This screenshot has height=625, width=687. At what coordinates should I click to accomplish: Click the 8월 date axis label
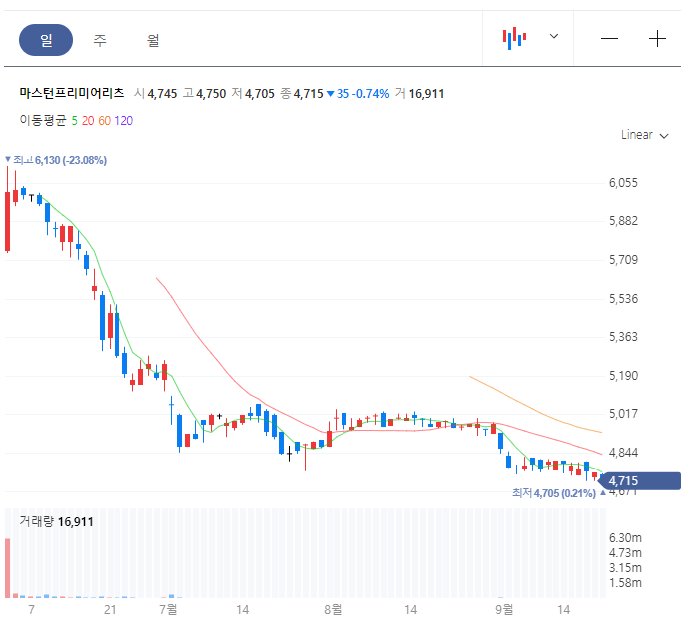coord(333,609)
